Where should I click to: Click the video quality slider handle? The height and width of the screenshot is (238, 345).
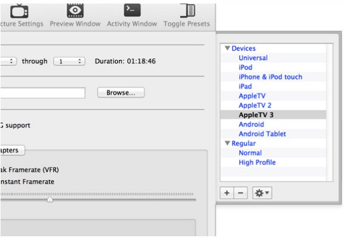click(50, 199)
